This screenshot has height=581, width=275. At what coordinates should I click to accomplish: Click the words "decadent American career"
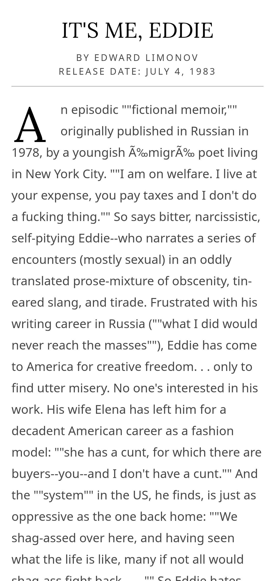click(x=87, y=431)
